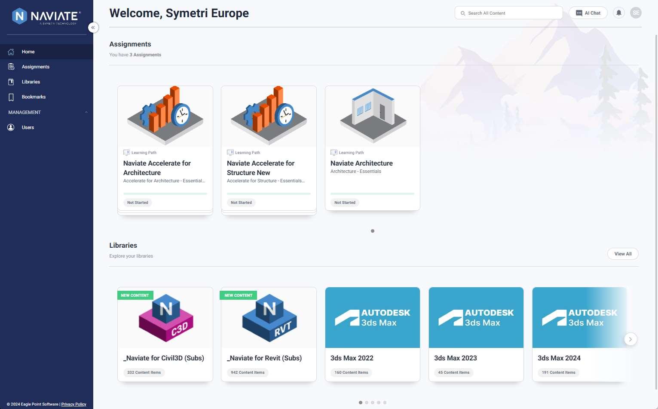The width and height of the screenshot is (658, 409).
Task: Click the 3ds Max 2022 title
Action: pos(352,358)
